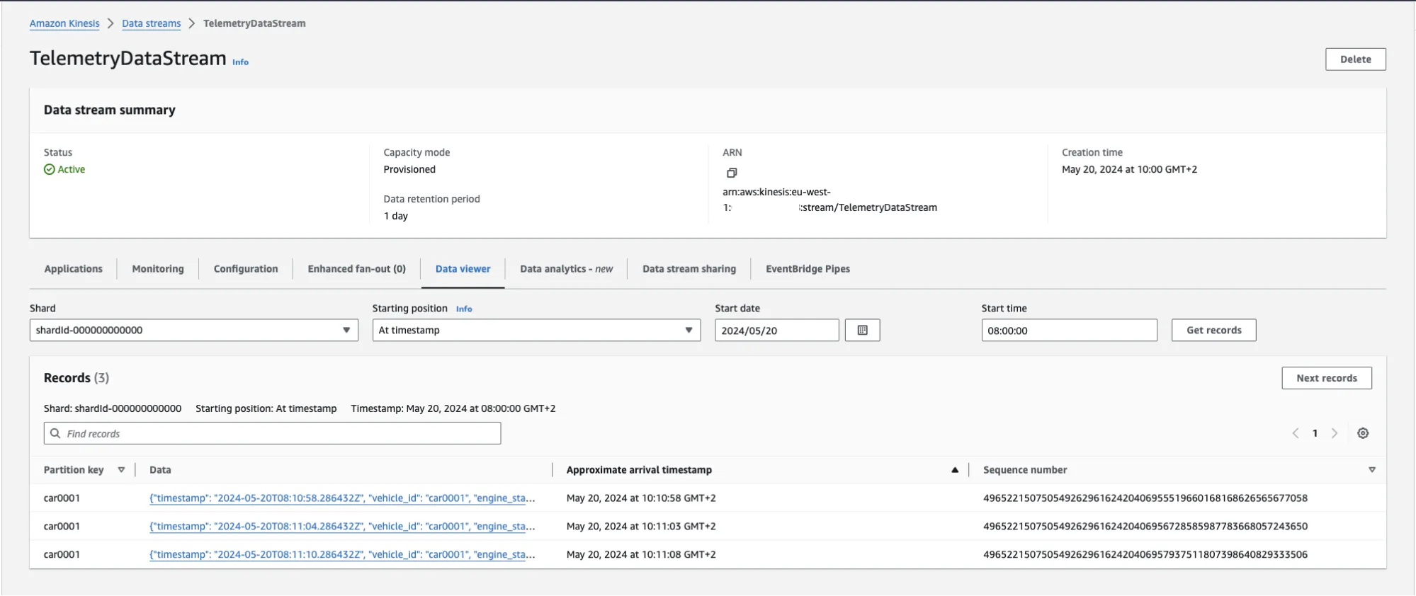Click the page number 1 in pagination

(1315, 433)
